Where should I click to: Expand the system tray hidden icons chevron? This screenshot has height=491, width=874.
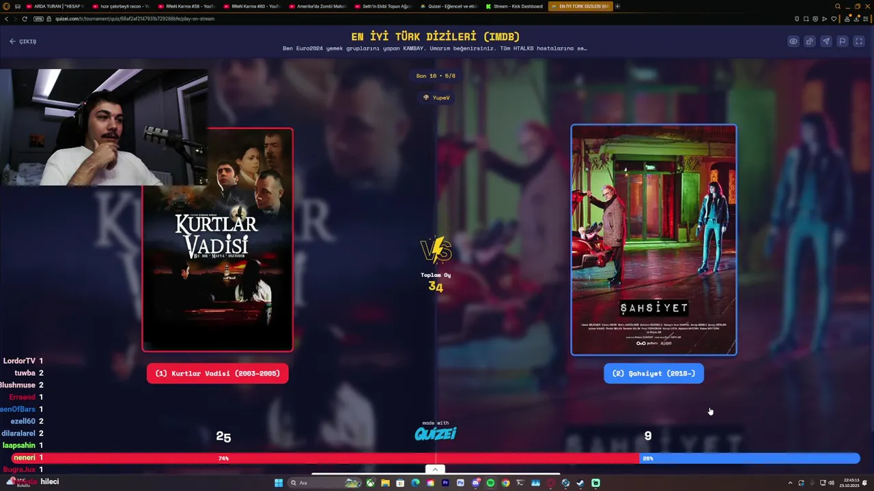[790, 483]
